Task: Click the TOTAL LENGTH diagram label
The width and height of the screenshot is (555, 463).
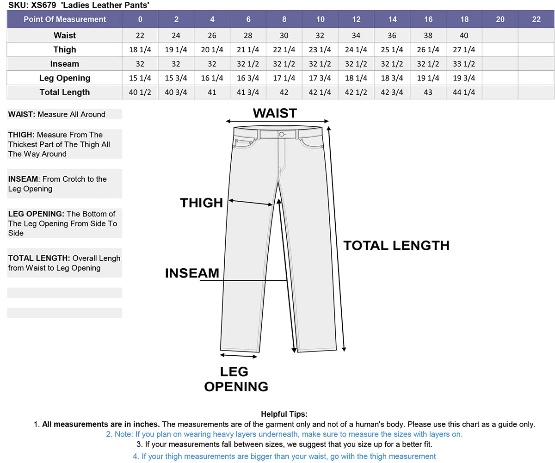Action: (x=396, y=245)
